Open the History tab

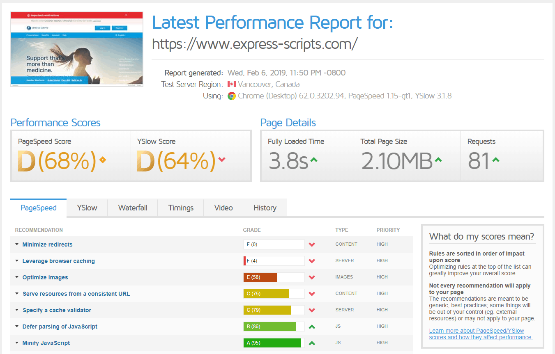[x=265, y=208]
